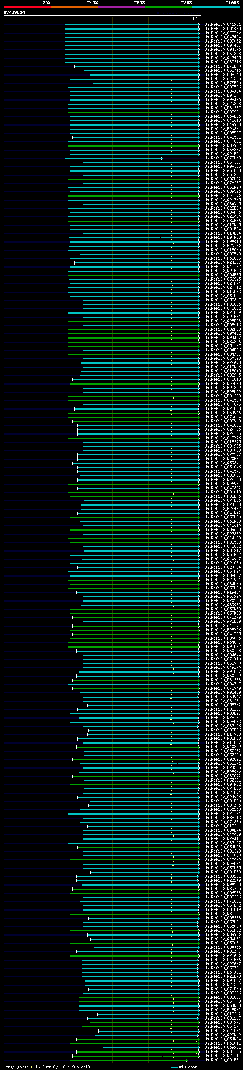Select label UniRef100_Q00985

(x=222, y=446)
